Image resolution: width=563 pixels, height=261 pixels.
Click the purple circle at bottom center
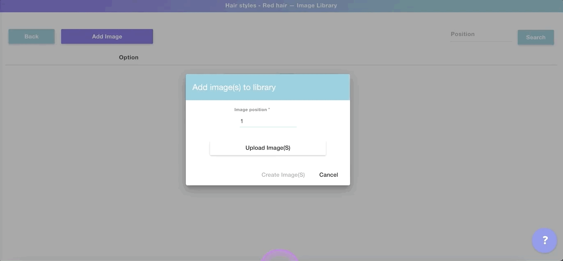point(279,256)
